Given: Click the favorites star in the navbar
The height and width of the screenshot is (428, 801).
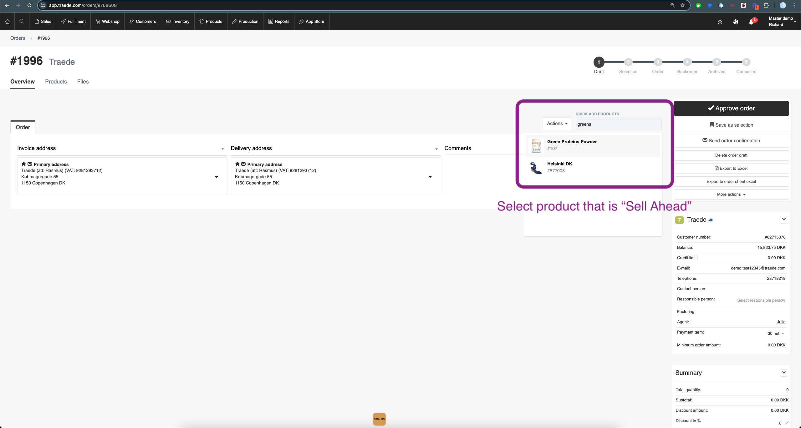Looking at the screenshot, I should (x=720, y=22).
